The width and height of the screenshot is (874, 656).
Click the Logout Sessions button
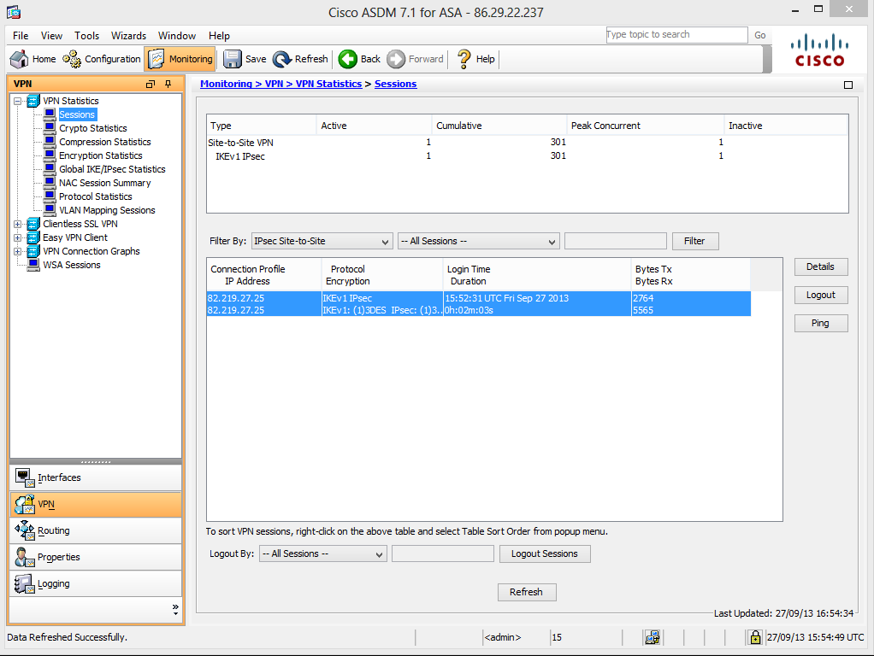pyautogui.click(x=545, y=554)
